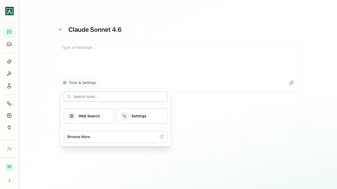The image size is (337, 189).
Task: Open the inbox tray icon
Action: (9, 44)
